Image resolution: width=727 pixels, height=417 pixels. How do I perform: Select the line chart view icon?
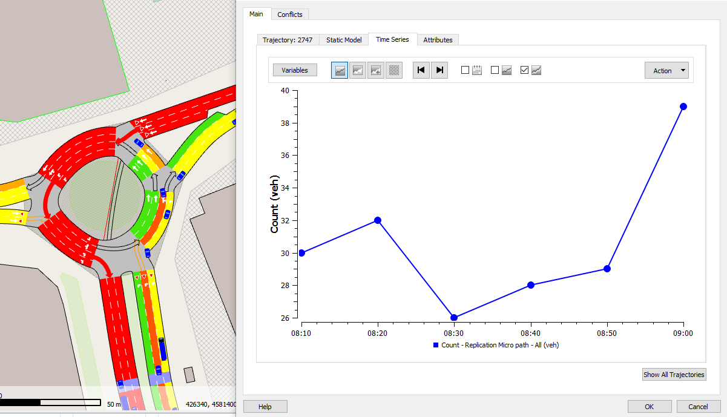(x=340, y=70)
